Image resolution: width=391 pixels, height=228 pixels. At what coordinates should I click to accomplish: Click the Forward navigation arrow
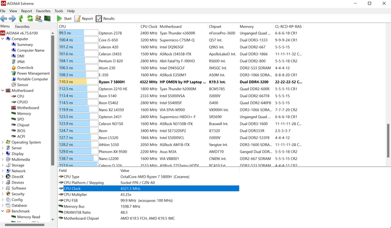pyautogui.click(x=12, y=19)
